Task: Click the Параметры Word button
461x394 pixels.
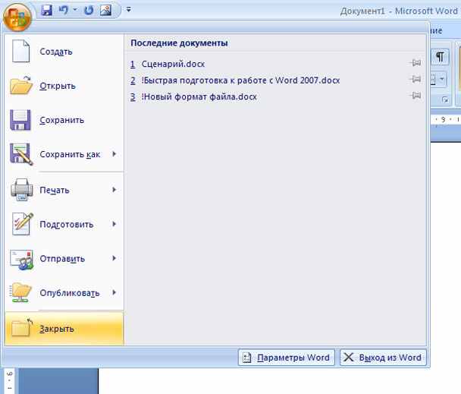Action: [x=287, y=358]
